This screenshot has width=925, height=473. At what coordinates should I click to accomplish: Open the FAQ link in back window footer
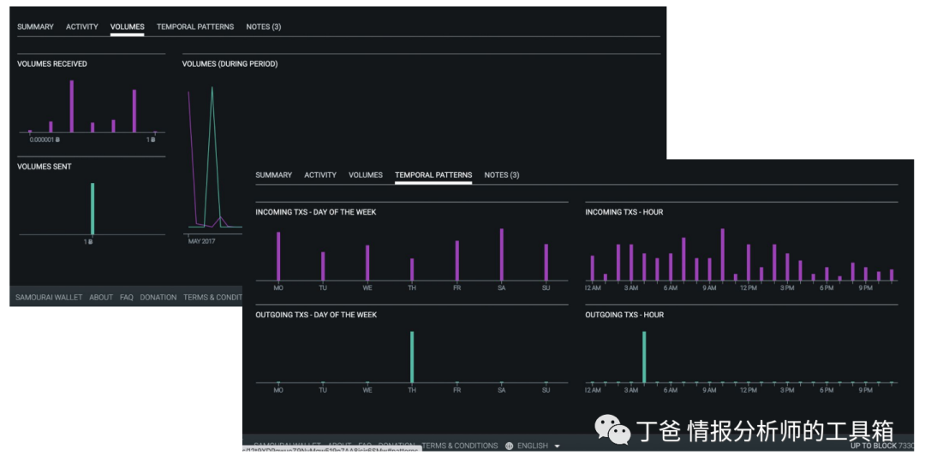point(126,298)
